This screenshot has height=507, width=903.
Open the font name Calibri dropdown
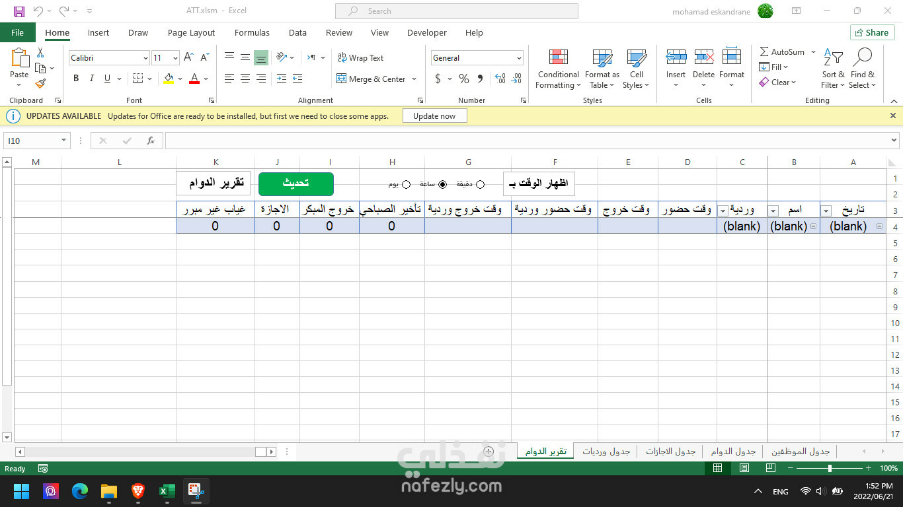(145, 58)
